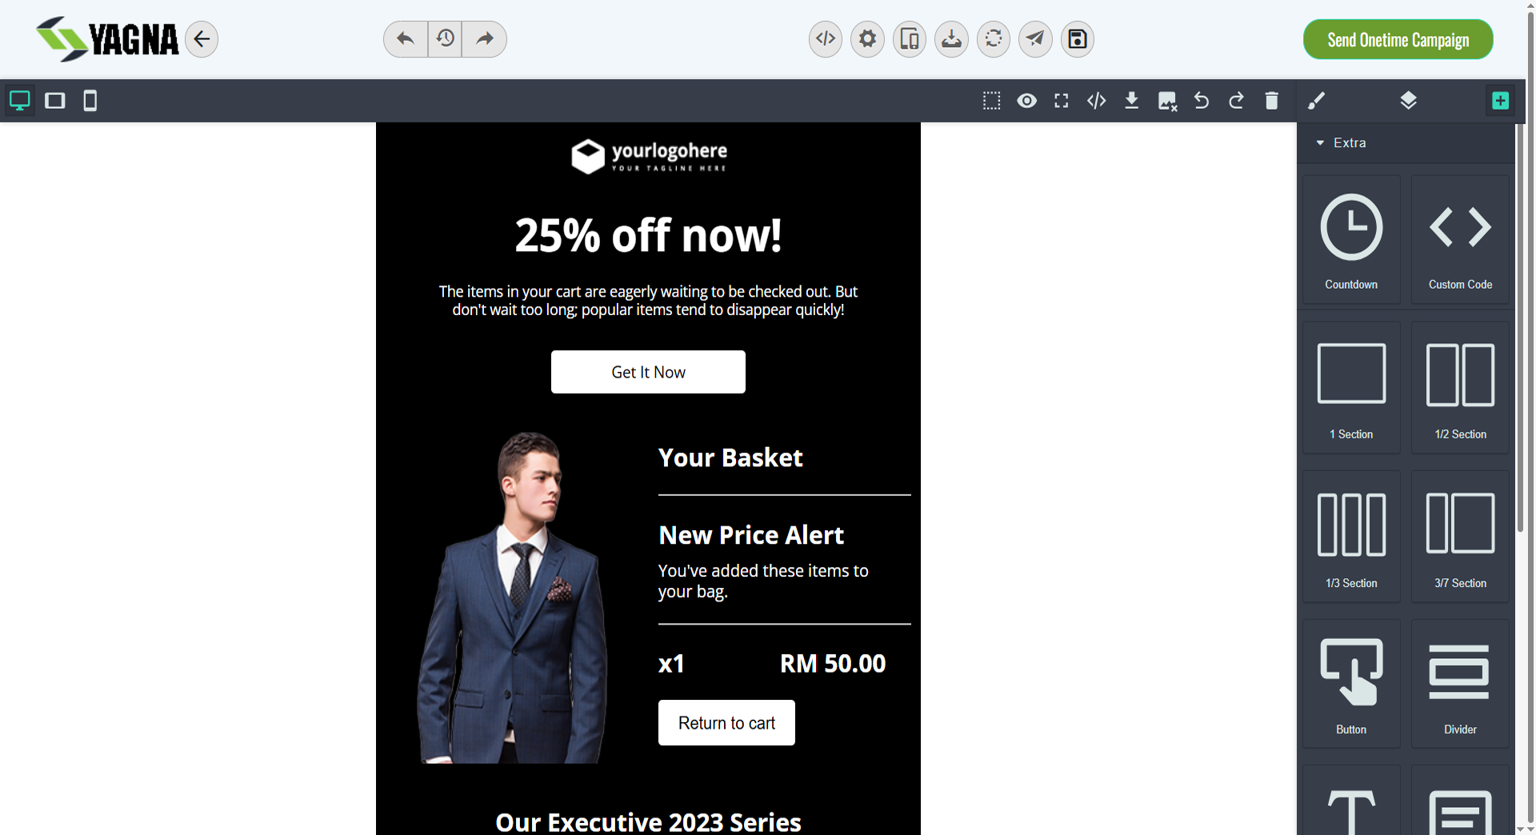Open code view in editor toolbar

[x=1097, y=101]
